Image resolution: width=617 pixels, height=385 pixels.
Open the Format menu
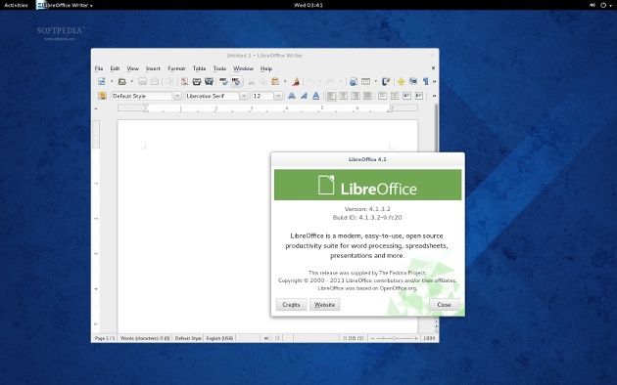click(176, 68)
